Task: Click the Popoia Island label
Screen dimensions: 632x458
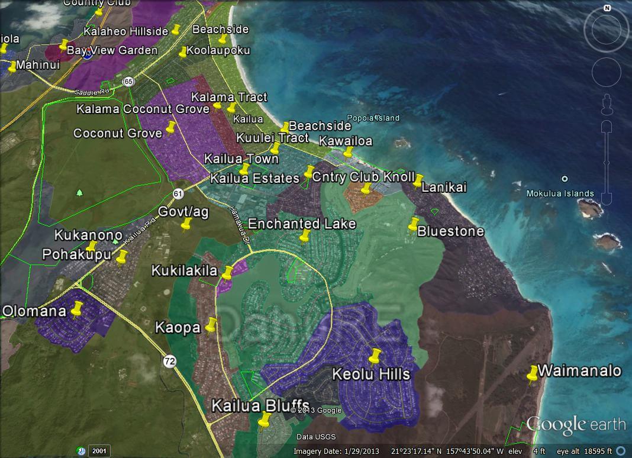Action: coord(373,118)
